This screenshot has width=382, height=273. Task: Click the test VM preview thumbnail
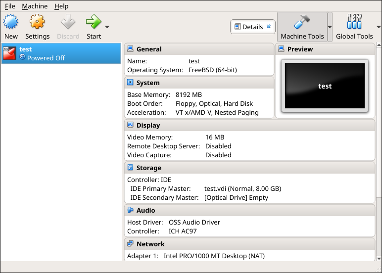(325, 86)
